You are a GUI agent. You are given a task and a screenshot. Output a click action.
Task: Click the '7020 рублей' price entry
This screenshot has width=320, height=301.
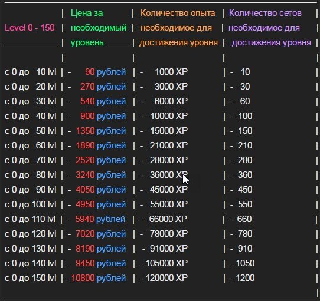pos(101,234)
